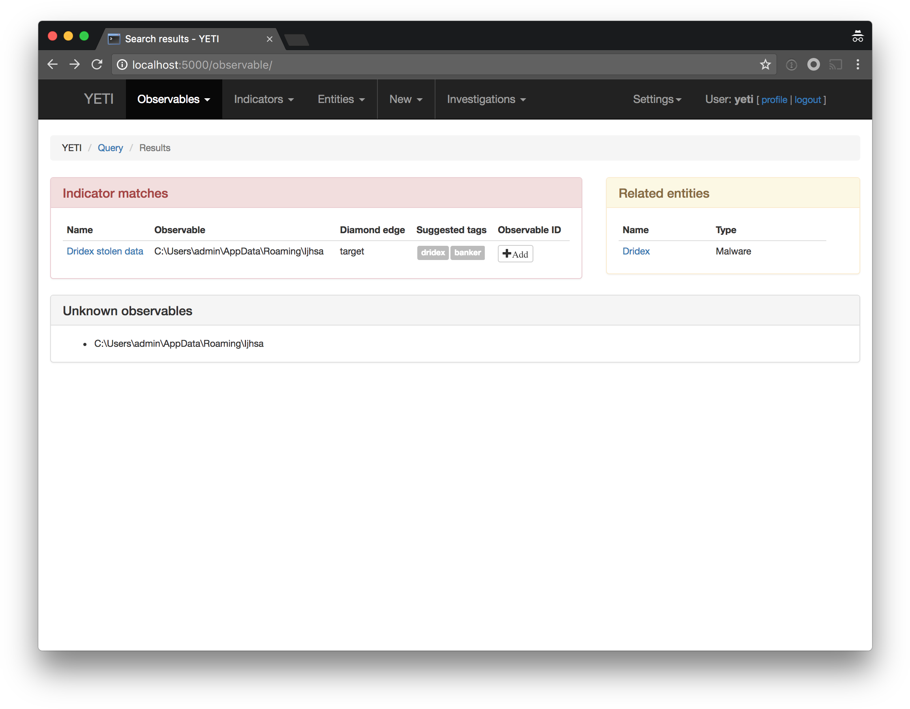Open the Indicators dropdown

point(264,99)
